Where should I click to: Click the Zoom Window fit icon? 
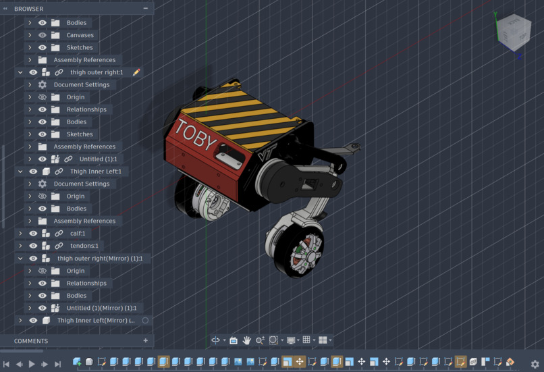tap(273, 340)
